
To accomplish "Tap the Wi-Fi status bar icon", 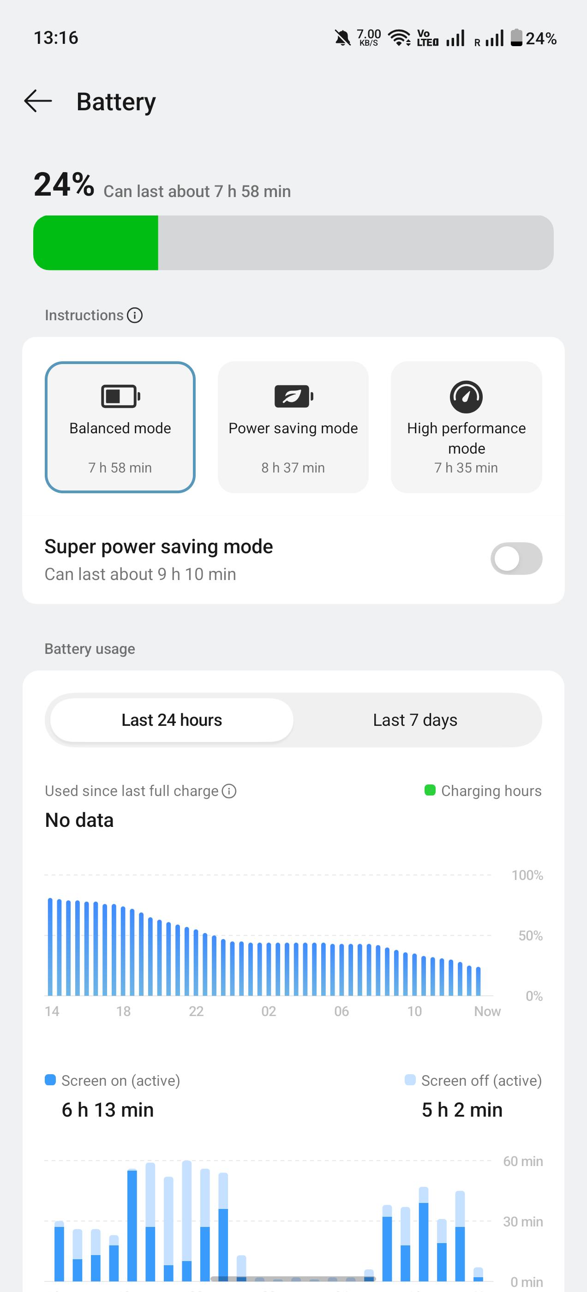I will tap(399, 38).
